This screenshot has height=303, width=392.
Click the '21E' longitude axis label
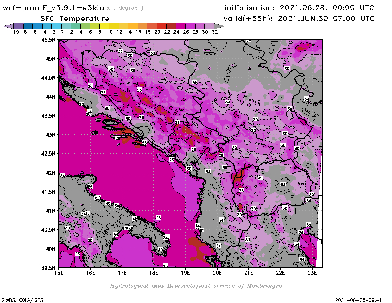[249, 273]
